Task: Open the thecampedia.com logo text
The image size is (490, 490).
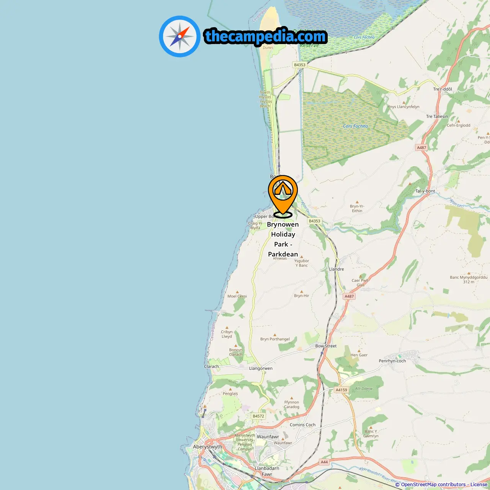Action: 266,36
